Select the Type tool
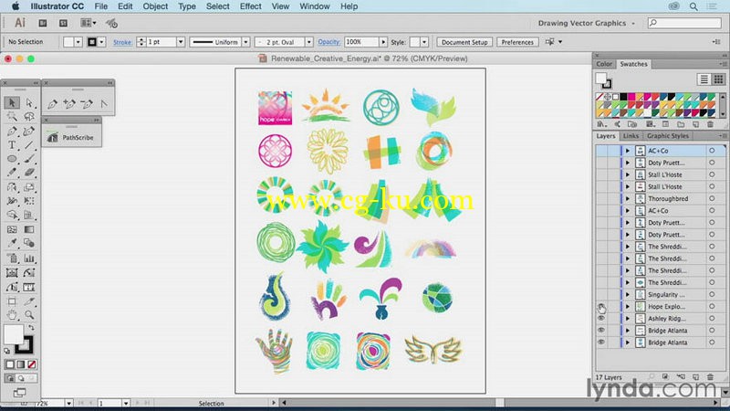Image resolution: width=730 pixels, height=411 pixels. click(12, 145)
